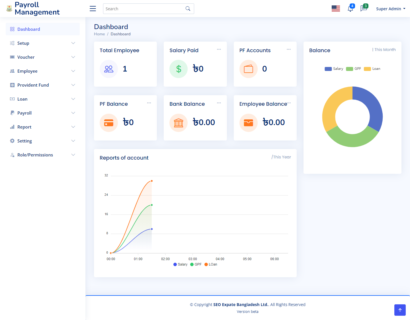Click the Employee Balance wallet icon

click(249, 123)
